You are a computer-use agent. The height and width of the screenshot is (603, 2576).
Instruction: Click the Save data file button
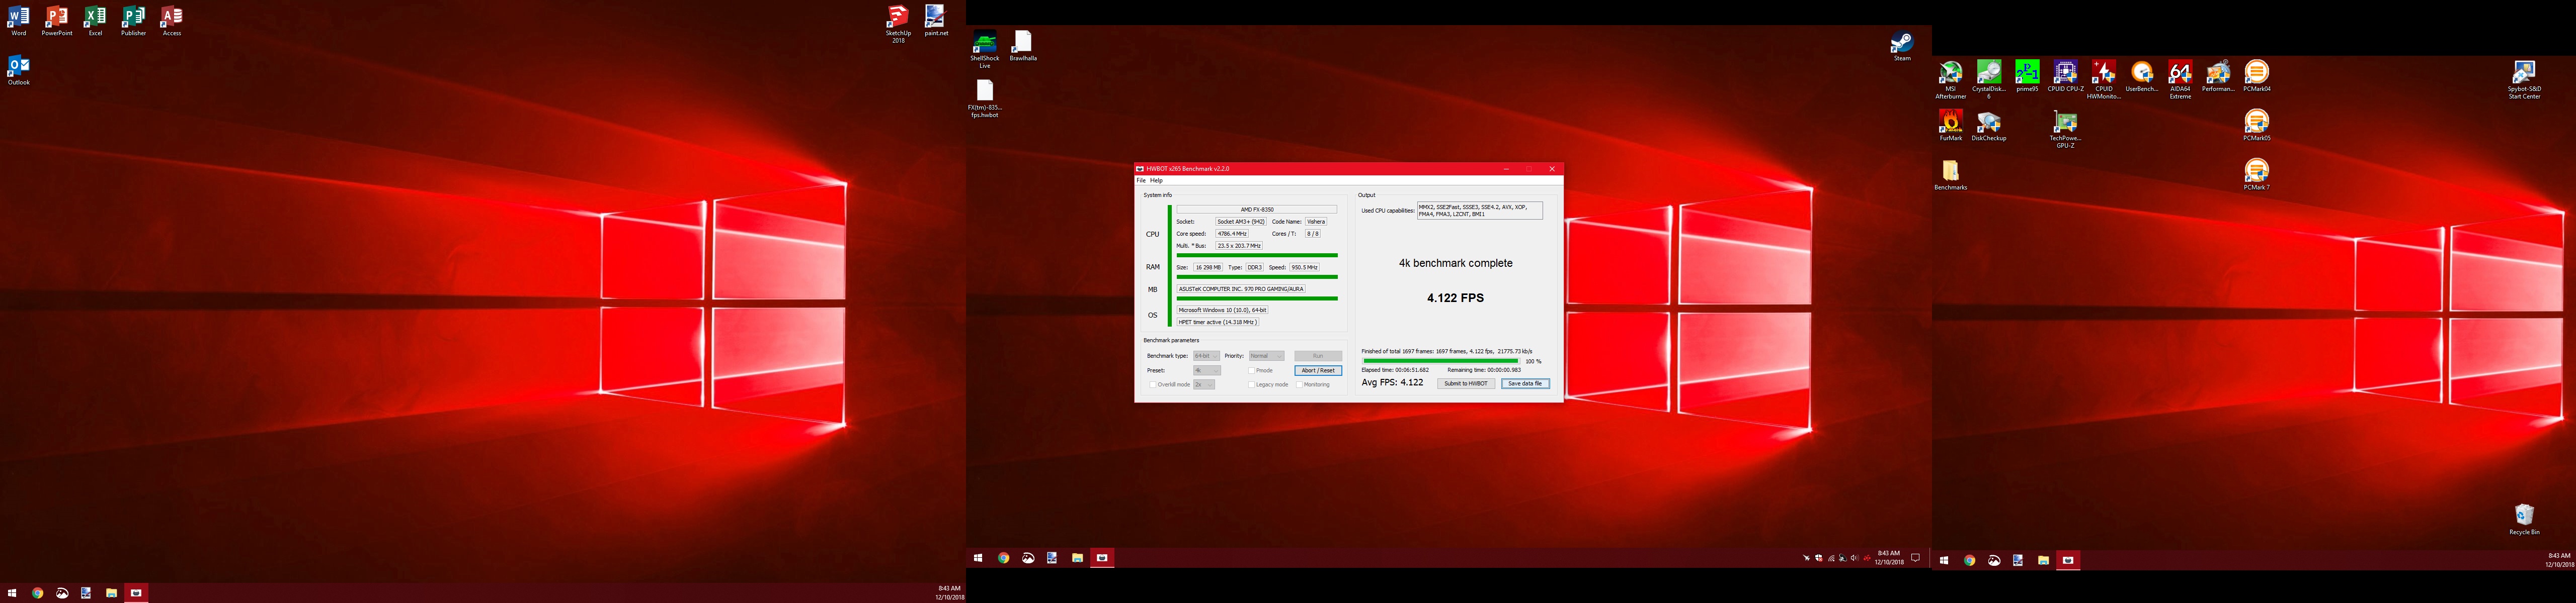1525,383
